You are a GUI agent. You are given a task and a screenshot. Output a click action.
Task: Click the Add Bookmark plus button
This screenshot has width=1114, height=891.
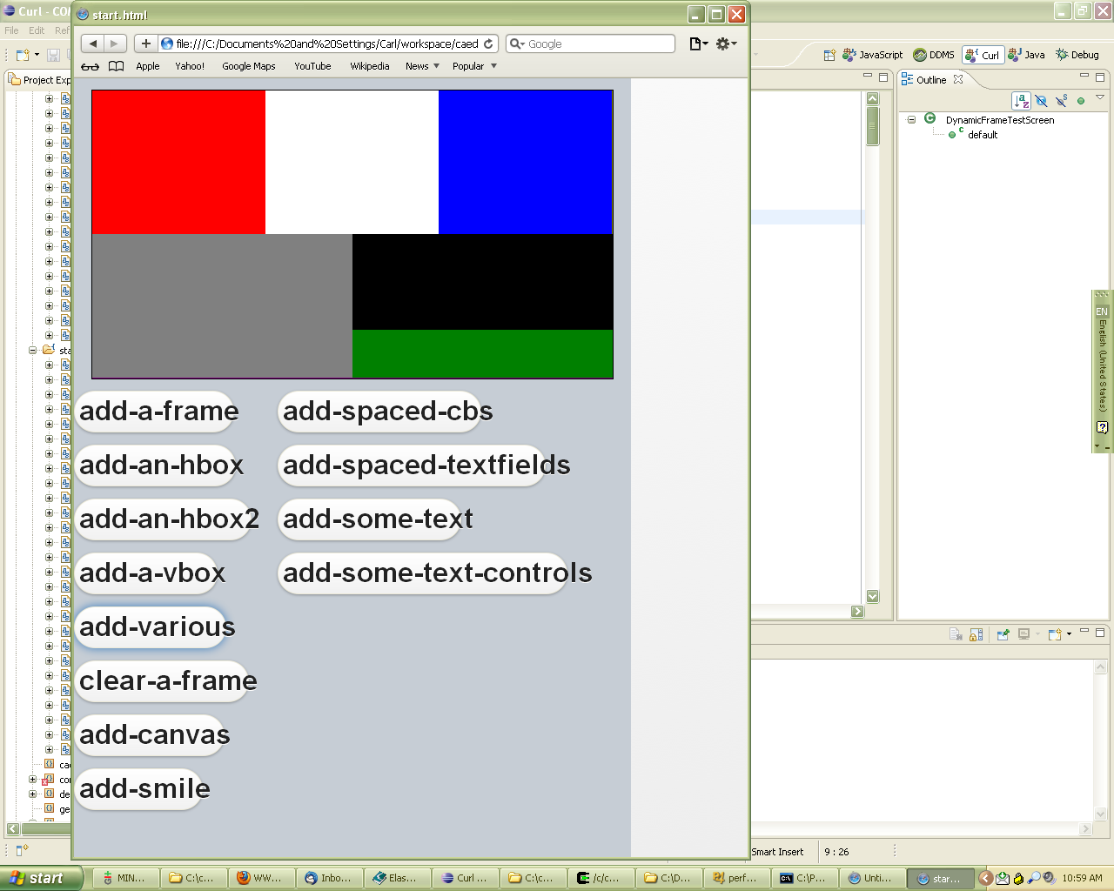click(145, 44)
